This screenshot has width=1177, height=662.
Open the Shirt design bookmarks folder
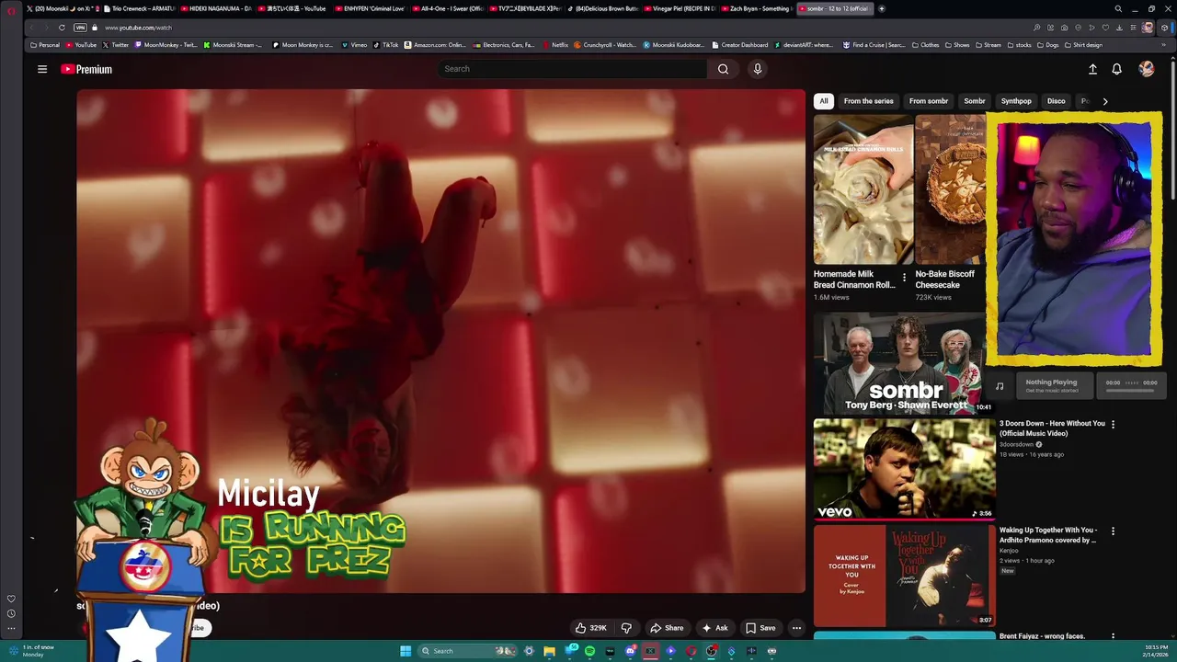pyautogui.click(x=1083, y=45)
